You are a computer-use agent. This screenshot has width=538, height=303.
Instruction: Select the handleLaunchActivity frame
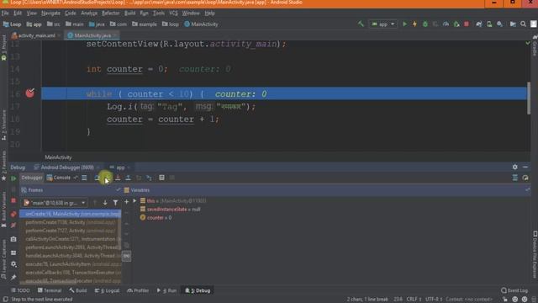coord(70,256)
